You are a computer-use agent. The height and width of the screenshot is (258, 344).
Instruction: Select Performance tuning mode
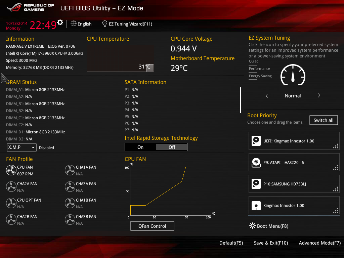pos(259,69)
